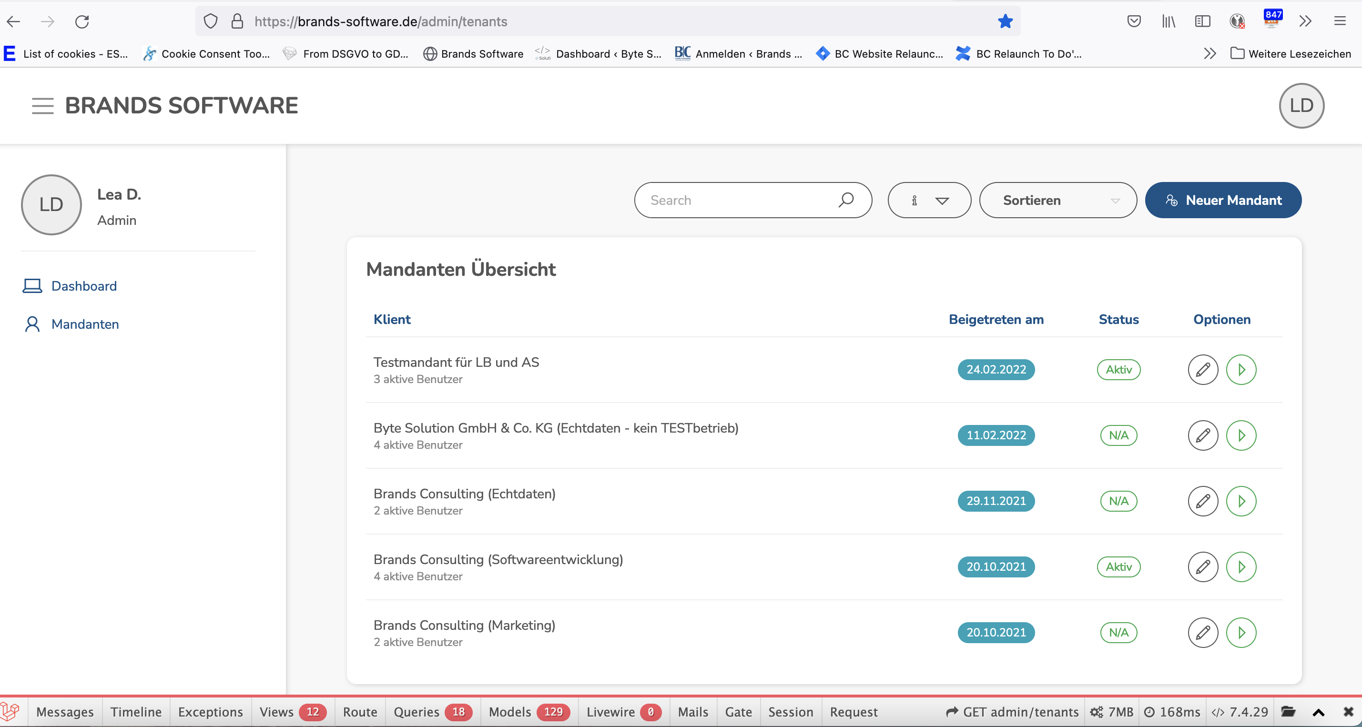Toggle the Aktiv status badge of Testmandant
This screenshot has height=727, width=1362.
click(1118, 370)
